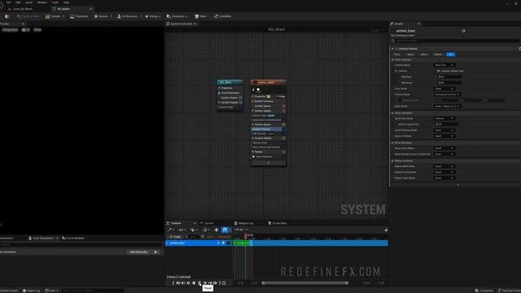Image resolution: width=521 pixels, height=293 pixels.
Task: Open the Simulation dropdown in toolbar
Action: click(177, 16)
